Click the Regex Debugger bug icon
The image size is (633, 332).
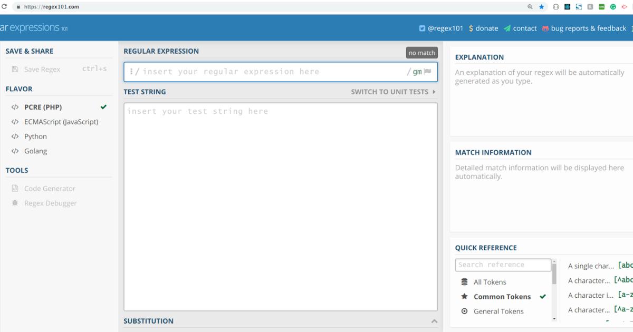[x=15, y=203]
